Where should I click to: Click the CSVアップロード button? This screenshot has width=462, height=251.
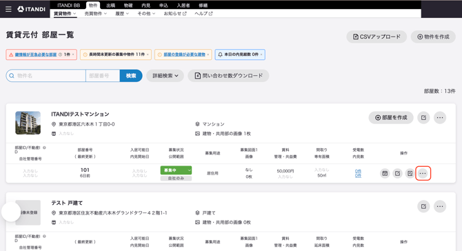[376, 37]
